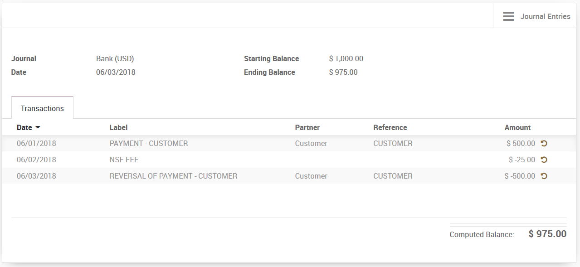Click the revert icon on the $500.00 payment row
The width and height of the screenshot is (580, 267).
(x=544, y=143)
